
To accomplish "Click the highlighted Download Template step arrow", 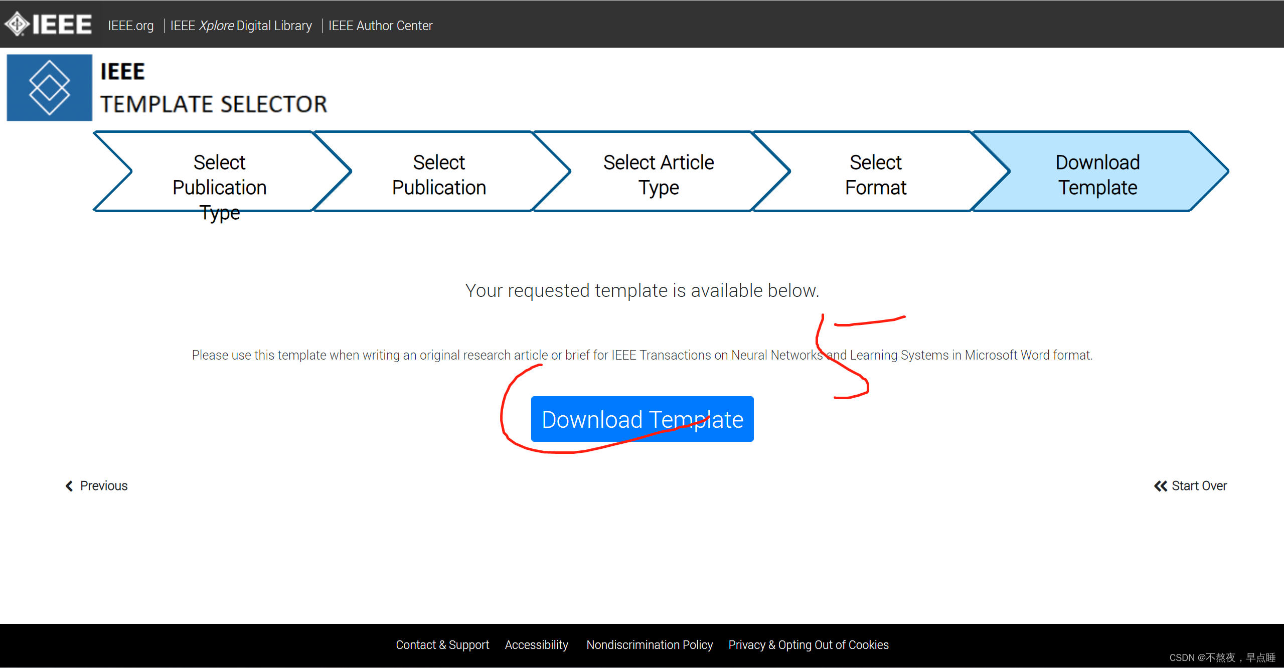I will coord(1097,175).
